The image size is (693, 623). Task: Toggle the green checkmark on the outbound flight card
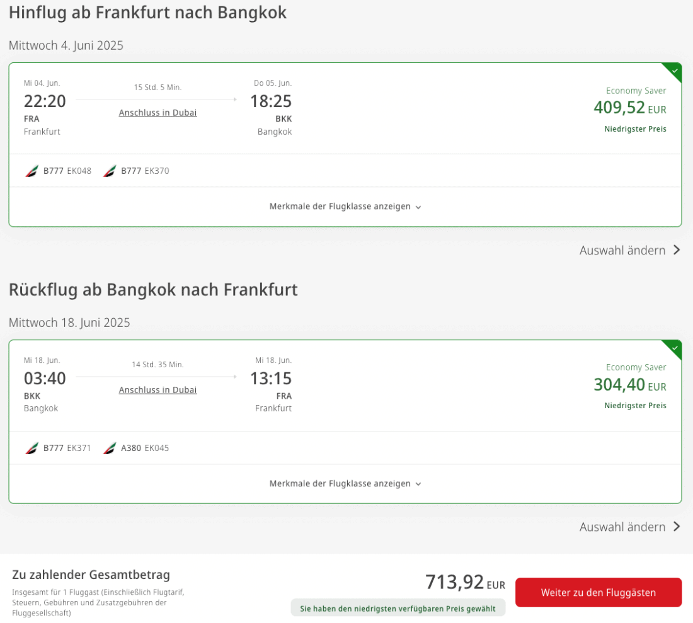point(675,71)
